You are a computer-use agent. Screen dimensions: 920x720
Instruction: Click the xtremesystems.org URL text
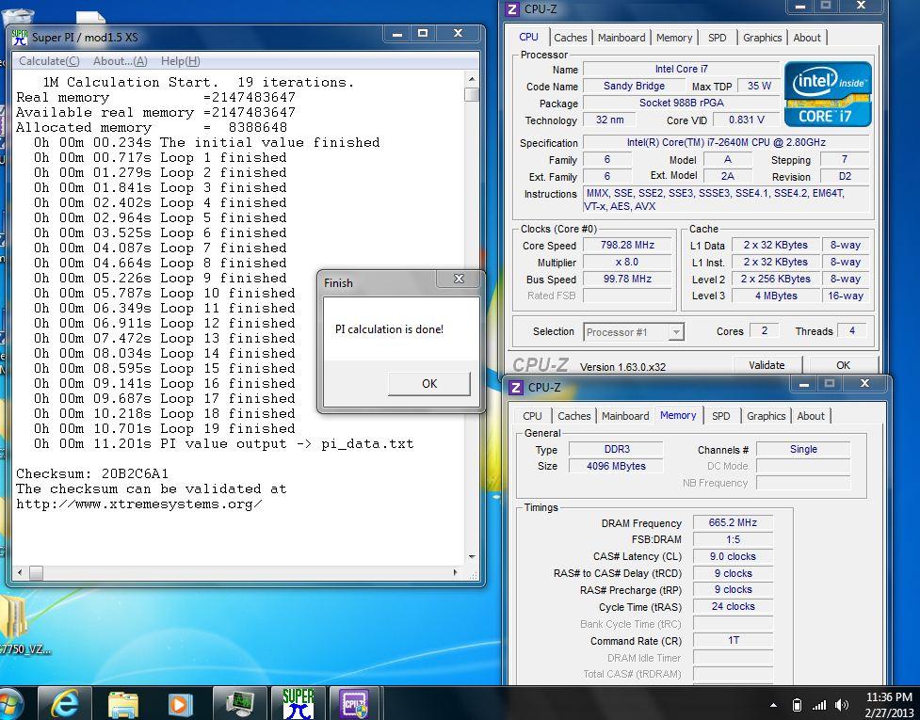139,504
